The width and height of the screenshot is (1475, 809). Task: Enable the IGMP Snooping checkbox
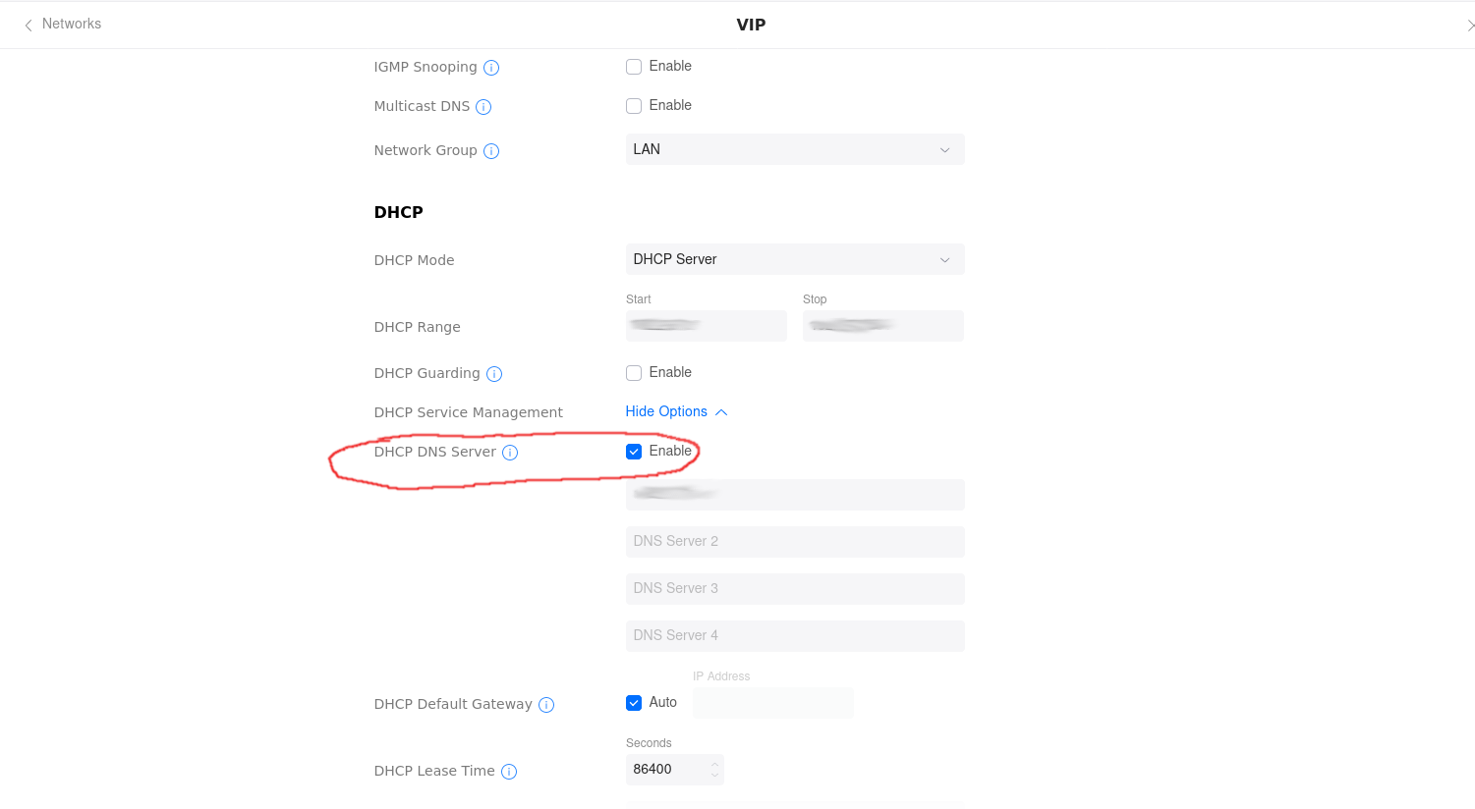click(x=634, y=67)
